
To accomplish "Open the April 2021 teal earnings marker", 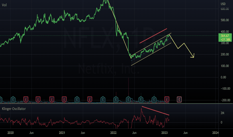I will 77,100.
